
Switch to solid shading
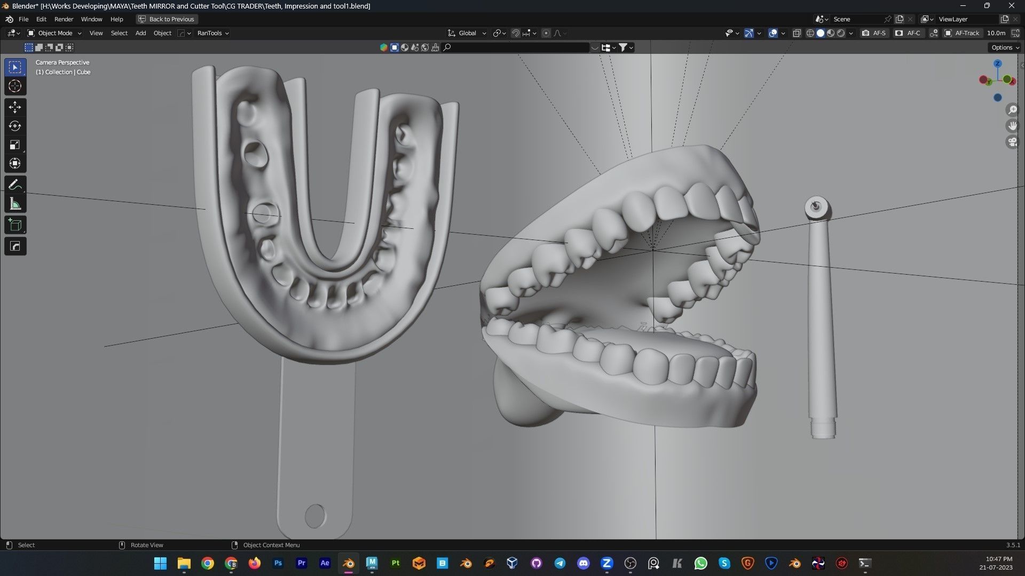(x=821, y=33)
